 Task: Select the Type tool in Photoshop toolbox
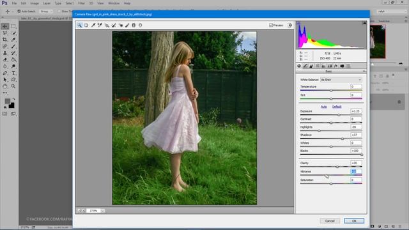pyautogui.click(x=13, y=73)
